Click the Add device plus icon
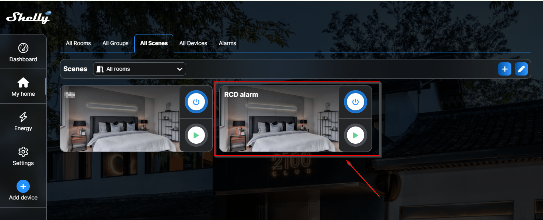This screenshot has height=220, width=543. pos(23,186)
